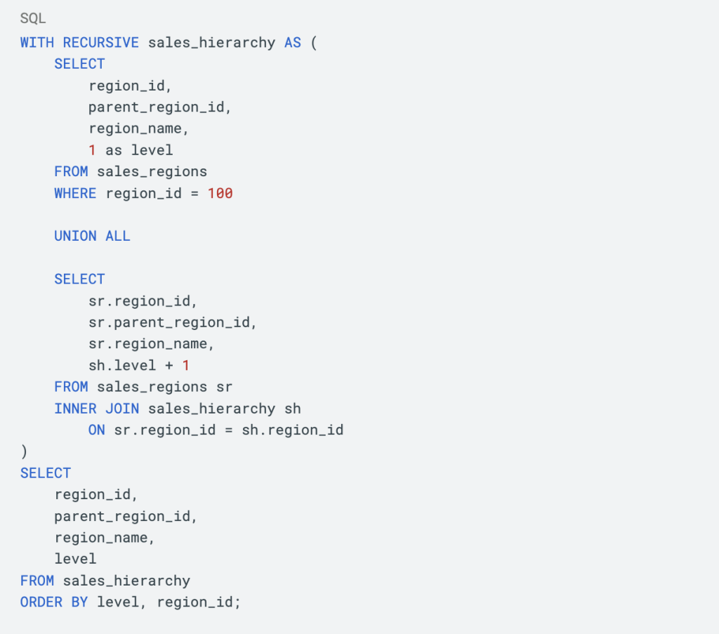Click the closing parenthesis of the CTE

[24, 451]
